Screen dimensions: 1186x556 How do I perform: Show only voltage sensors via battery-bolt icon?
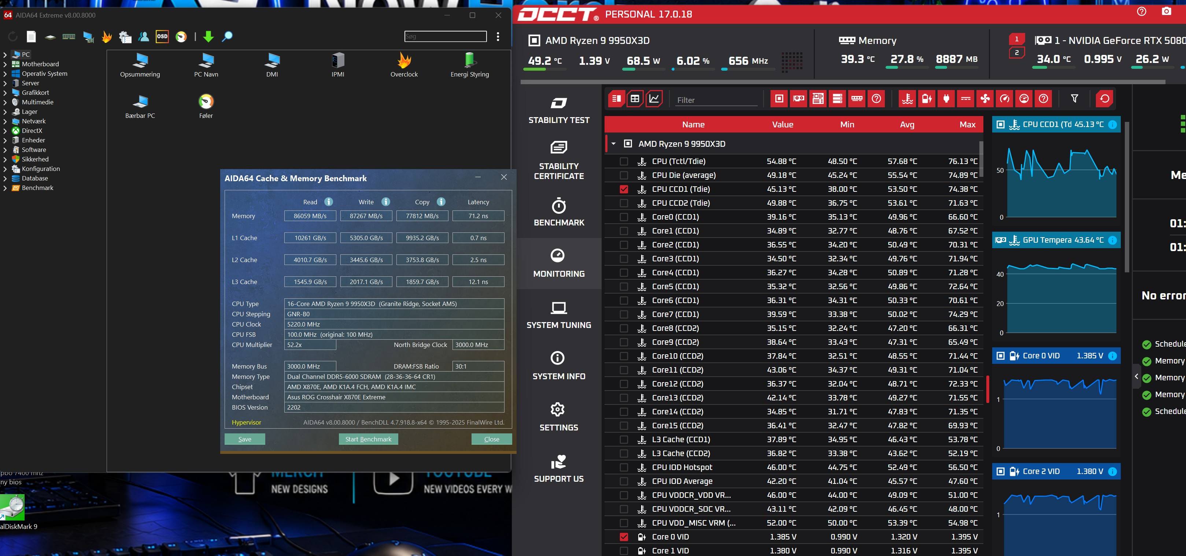tap(927, 98)
